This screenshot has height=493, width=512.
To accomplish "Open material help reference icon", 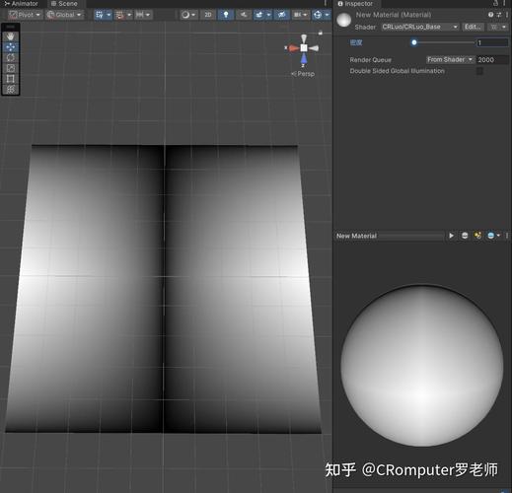I will (490, 15).
